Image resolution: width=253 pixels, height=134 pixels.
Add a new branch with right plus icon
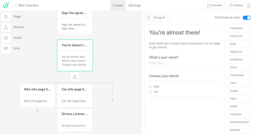(112, 99)
